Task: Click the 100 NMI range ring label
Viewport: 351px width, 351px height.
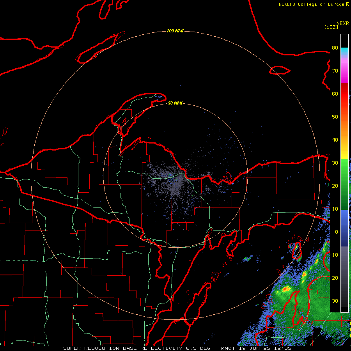Action: [175, 31]
